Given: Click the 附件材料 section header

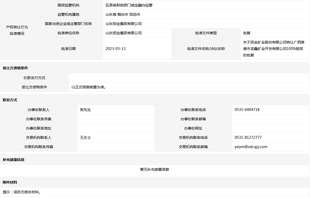Looking at the screenshot, I should pyautogui.click(x=10, y=182).
